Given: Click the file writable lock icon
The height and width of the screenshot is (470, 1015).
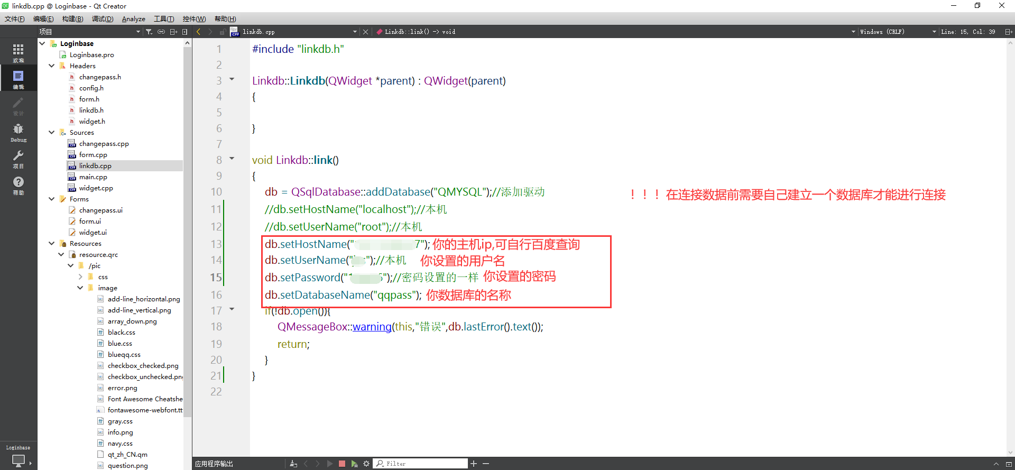Looking at the screenshot, I should pyautogui.click(x=223, y=32).
